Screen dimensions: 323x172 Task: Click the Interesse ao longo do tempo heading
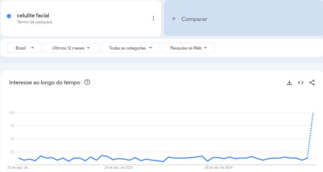[x=45, y=83]
